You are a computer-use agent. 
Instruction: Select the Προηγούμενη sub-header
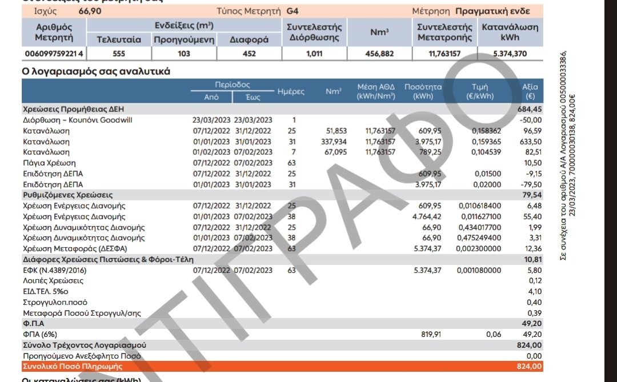(184, 40)
